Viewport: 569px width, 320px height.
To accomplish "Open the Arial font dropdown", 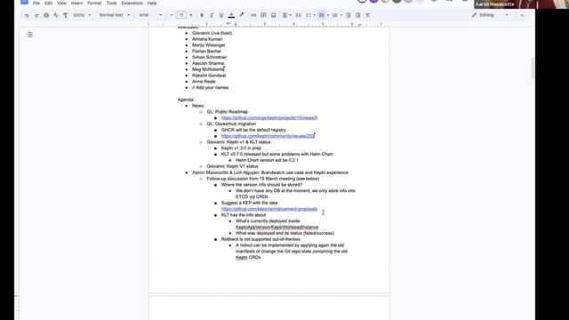I will 150,15.
